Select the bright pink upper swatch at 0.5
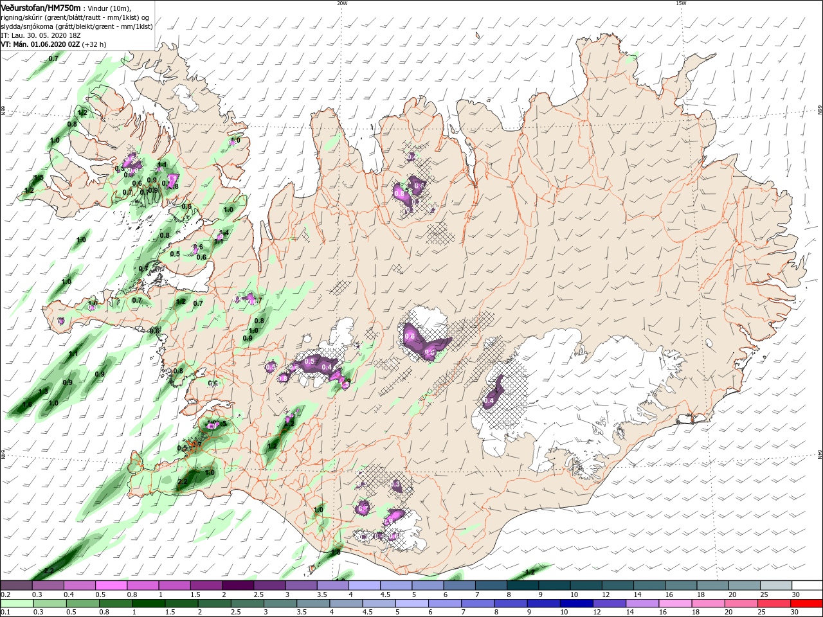The image size is (823, 617). 111,586
